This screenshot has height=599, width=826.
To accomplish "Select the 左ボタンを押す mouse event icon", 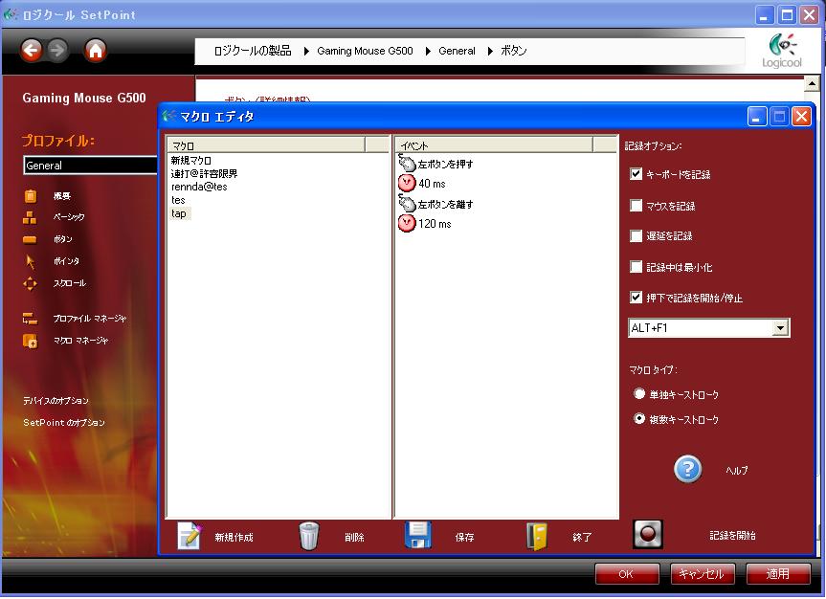I will click(407, 164).
